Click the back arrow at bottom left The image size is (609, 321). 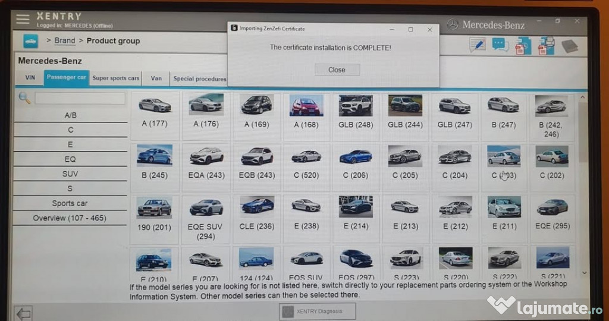[x=24, y=313]
